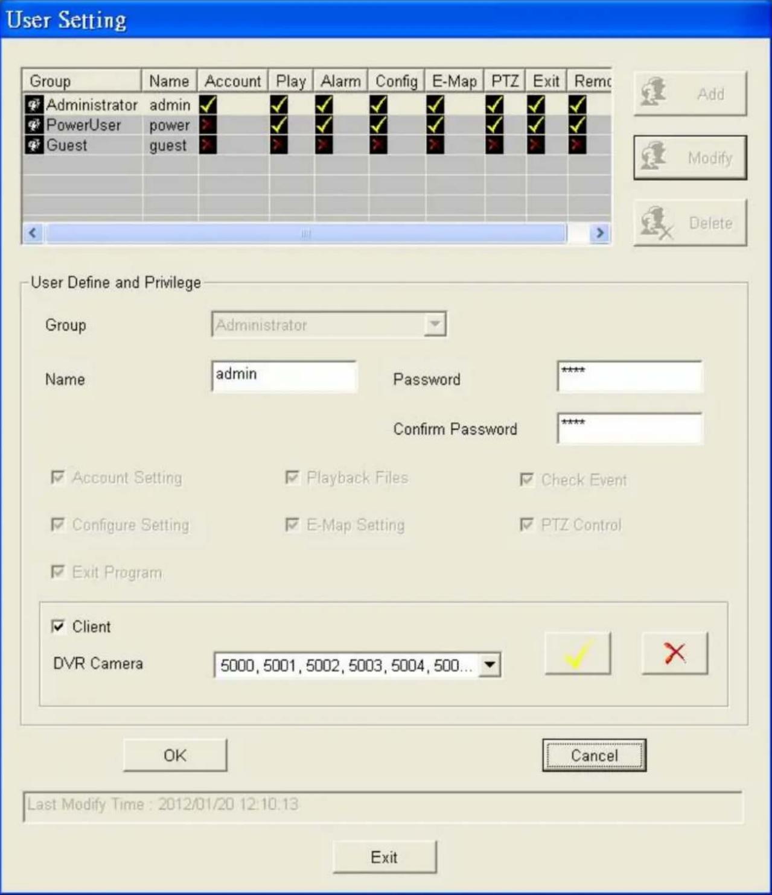Toggle the Exit Program checkbox
This screenshot has width=772, height=895.
(x=58, y=572)
